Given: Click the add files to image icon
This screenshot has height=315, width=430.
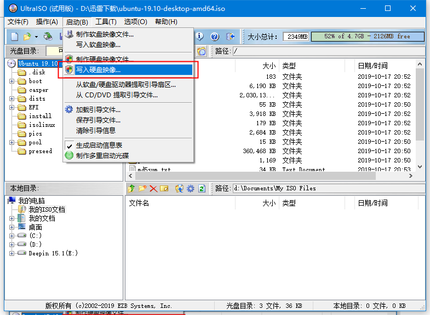Looking at the screenshot, I should click(x=179, y=188).
